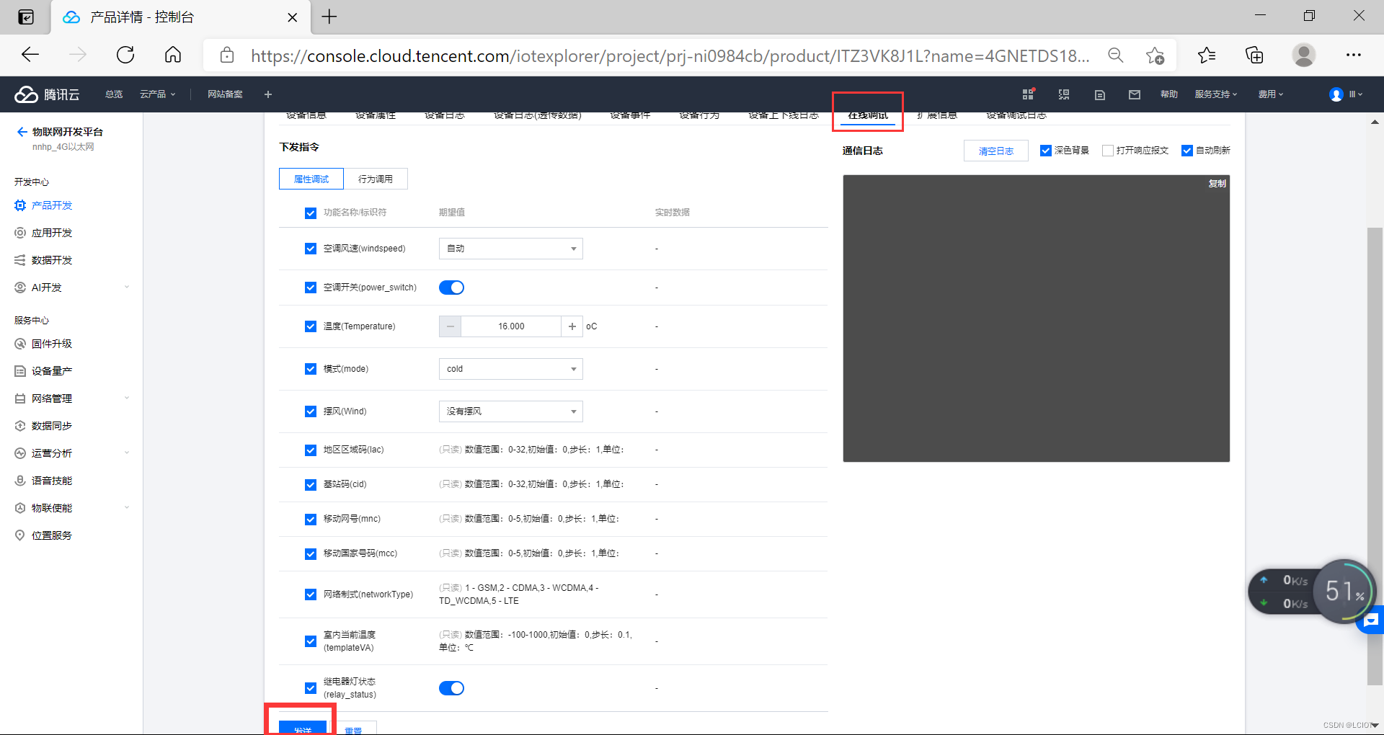This screenshot has height=735, width=1384.
Task: Click the browser address bar URL
Action: [670, 55]
